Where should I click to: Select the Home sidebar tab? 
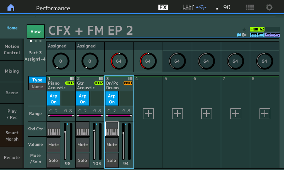point(12,28)
